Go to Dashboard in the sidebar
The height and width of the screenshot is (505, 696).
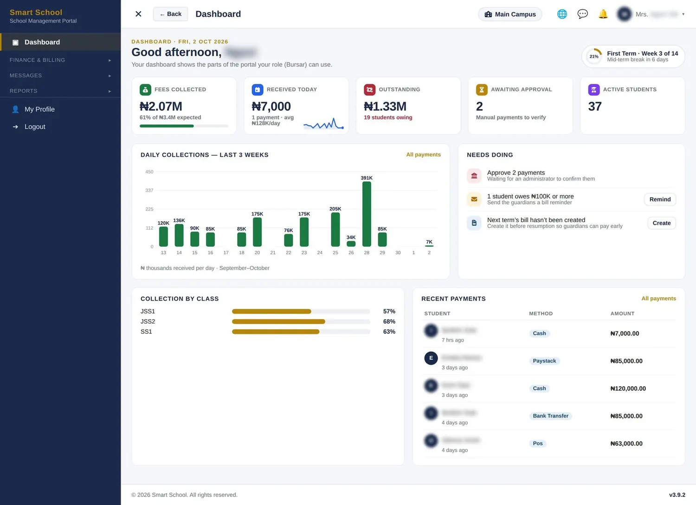(x=61, y=42)
